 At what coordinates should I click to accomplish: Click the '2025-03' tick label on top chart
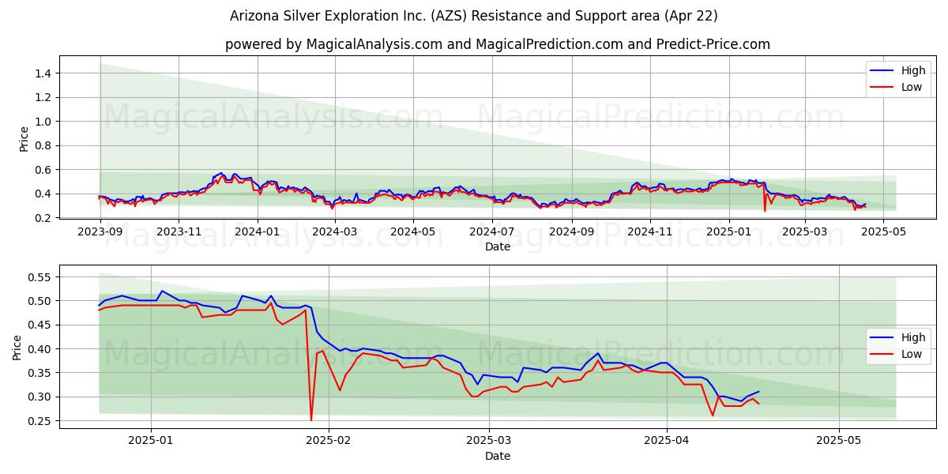(x=806, y=231)
